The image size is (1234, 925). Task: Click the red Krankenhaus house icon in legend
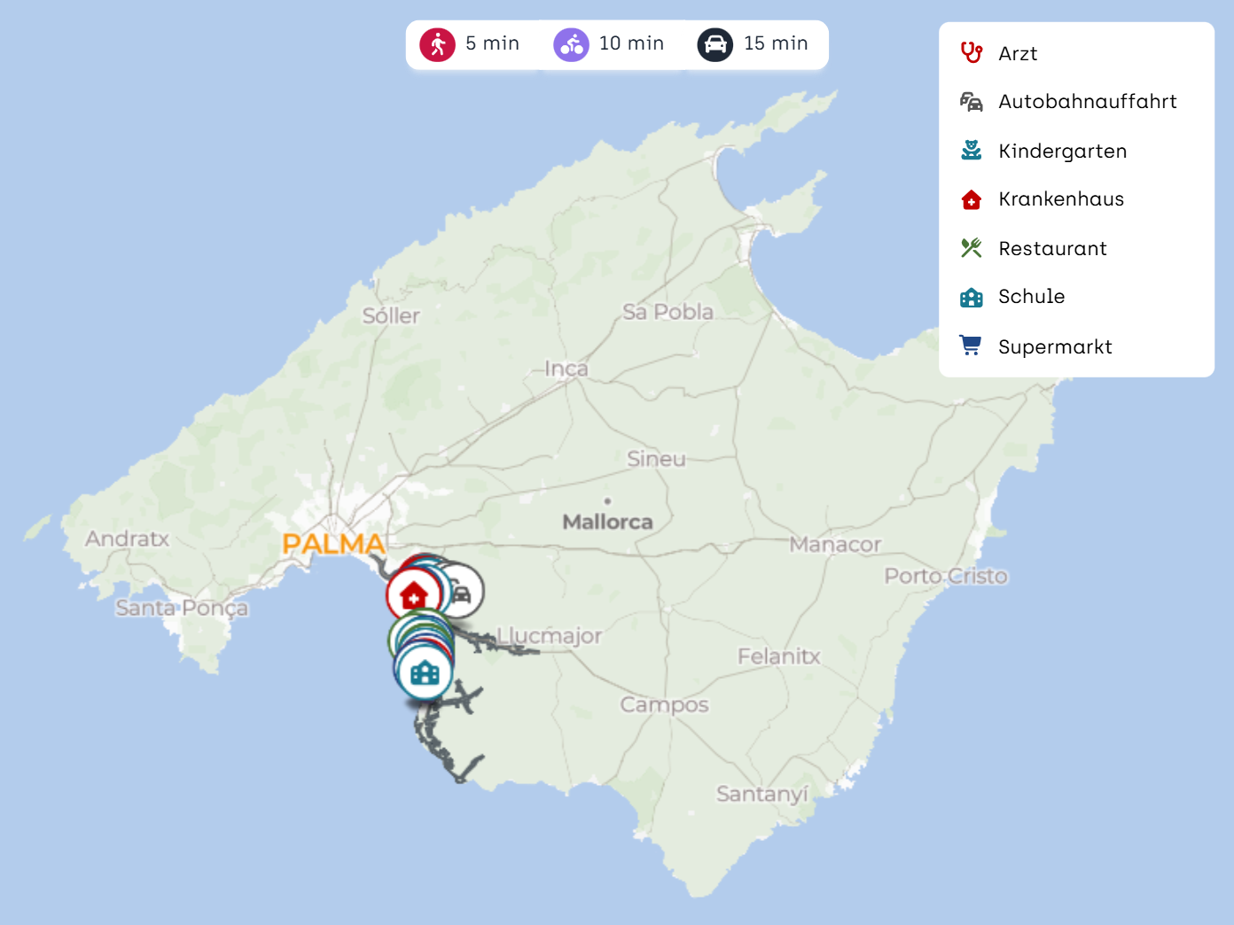pos(972,200)
